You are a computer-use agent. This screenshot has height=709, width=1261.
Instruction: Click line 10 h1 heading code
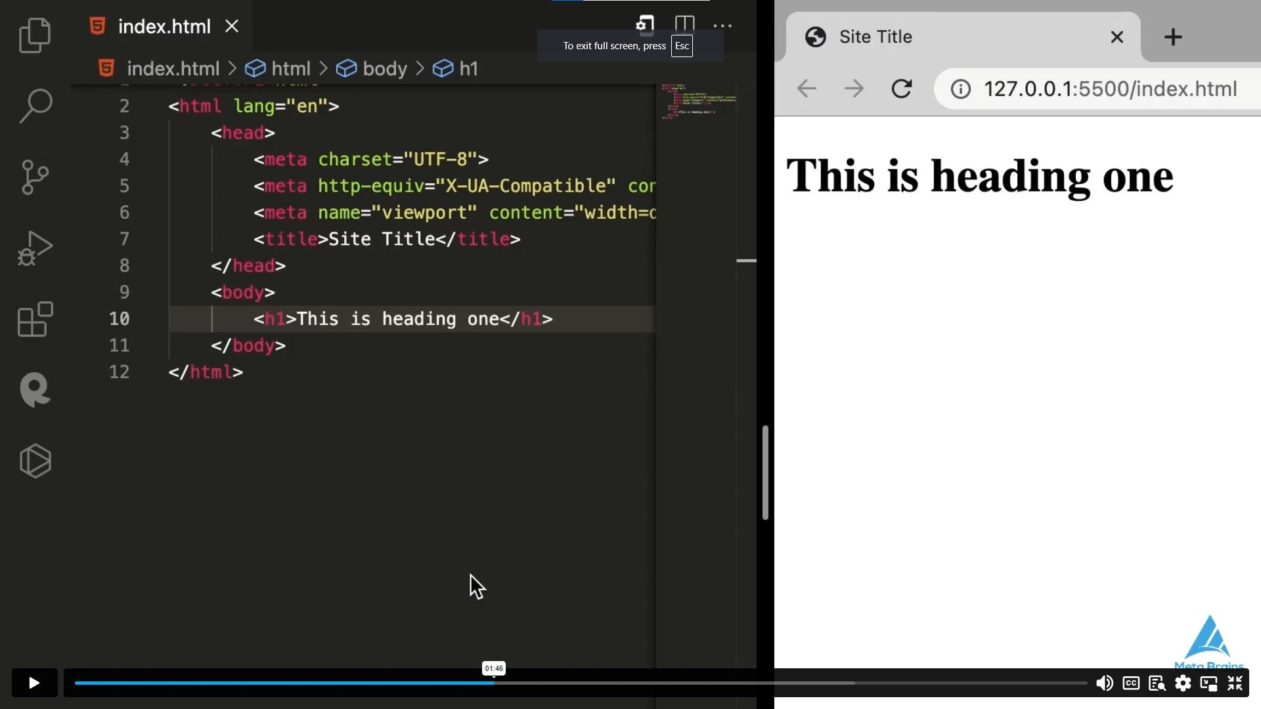click(403, 319)
